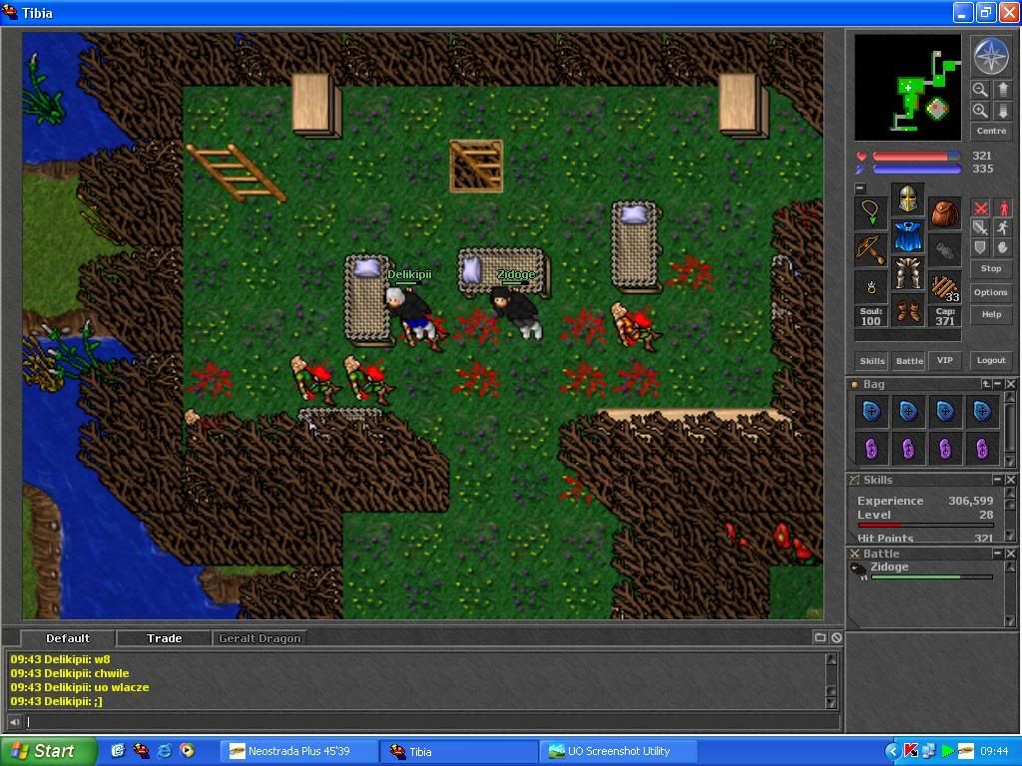Enable balanced fighting mode

[980, 228]
